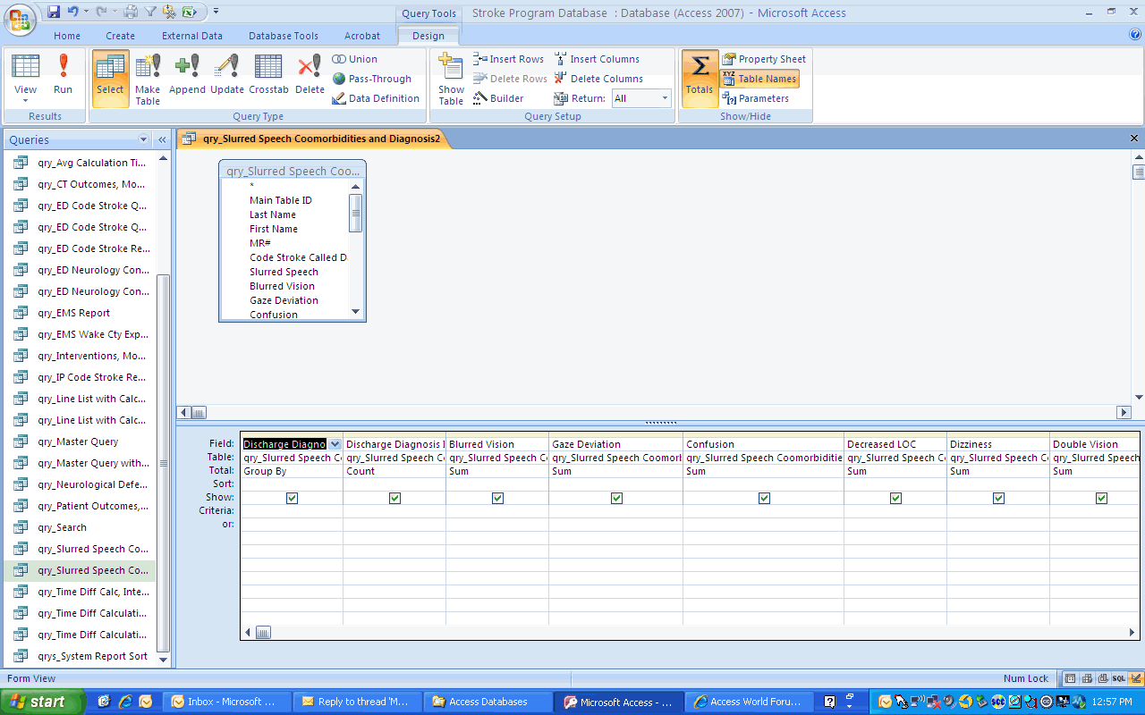The width and height of the screenshot is (1145, 715).
Task: Uncheck Show box for Confusion column
Action: tap(764, 498)
